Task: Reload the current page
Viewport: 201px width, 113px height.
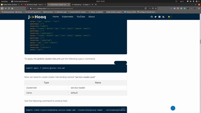Action: click(9, 8)
